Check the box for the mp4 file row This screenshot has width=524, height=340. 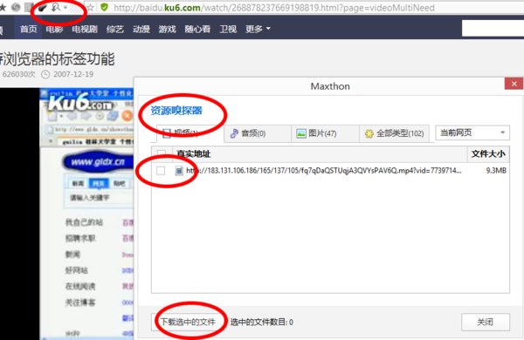(x=161, y=171)
